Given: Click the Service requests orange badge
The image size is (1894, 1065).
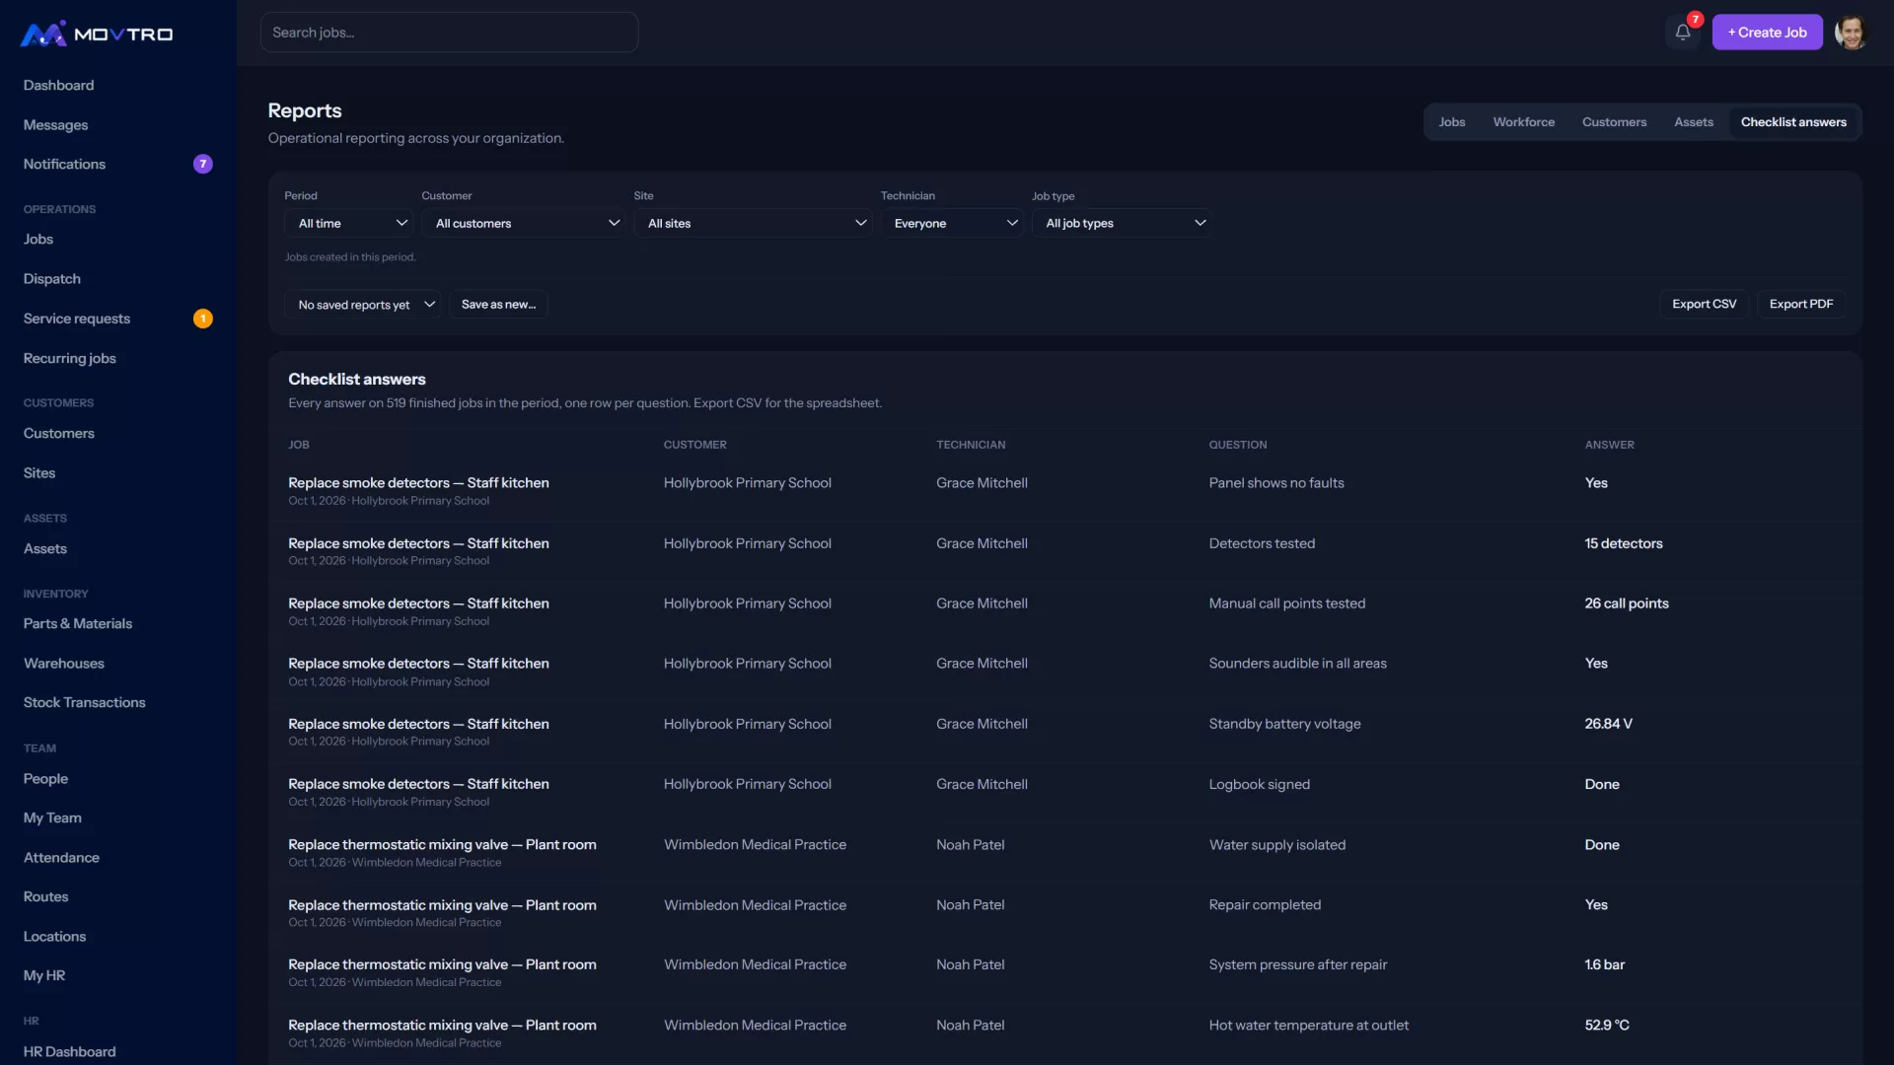Looking at the screenshot, I should tap(202, 319).
